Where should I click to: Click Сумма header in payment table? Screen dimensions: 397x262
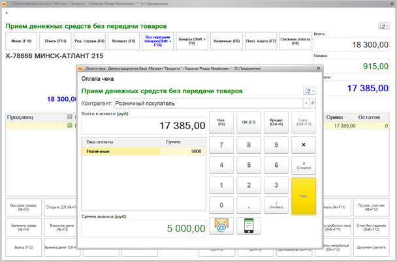(x=183, y=142)
